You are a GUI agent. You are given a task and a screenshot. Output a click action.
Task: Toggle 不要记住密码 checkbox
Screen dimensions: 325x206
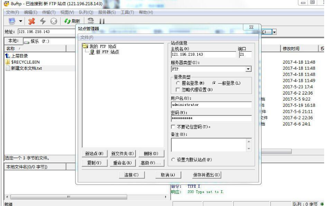(x=173, y=127)
